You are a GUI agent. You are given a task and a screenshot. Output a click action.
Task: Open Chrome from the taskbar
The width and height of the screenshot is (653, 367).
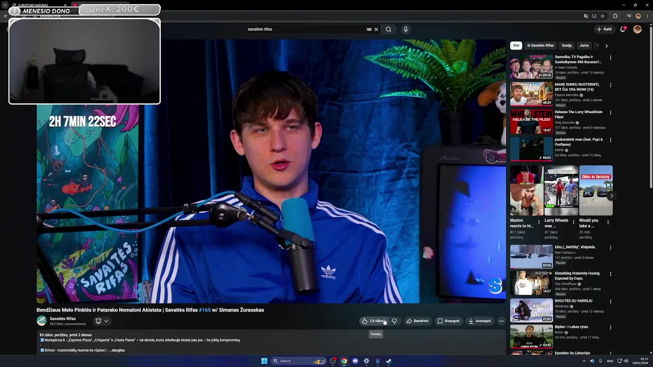[344, 361]
